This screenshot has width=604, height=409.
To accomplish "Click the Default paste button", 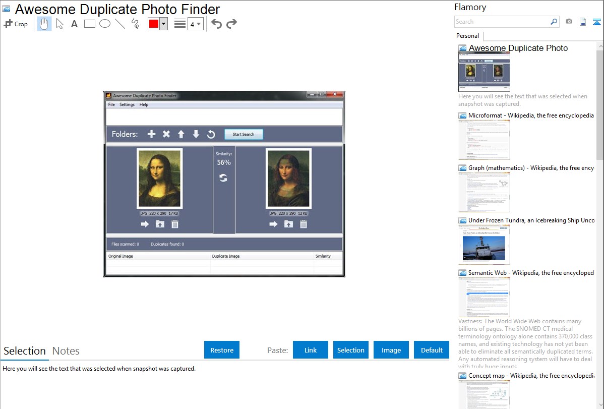I will point(432,350).
